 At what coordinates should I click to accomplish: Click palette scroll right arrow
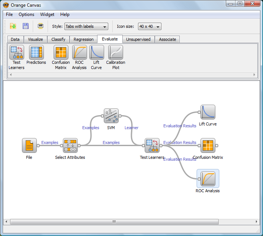point(254,75)
